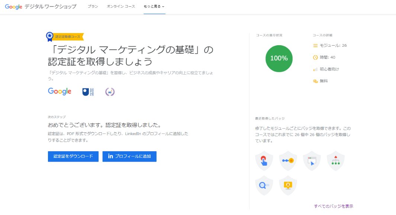This screenshot has height=215, width=396.
Task: Expand the もっと見る menu
Action: point(154,6)
